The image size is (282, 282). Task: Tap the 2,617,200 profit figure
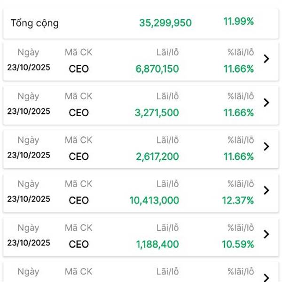pos(157,157)
